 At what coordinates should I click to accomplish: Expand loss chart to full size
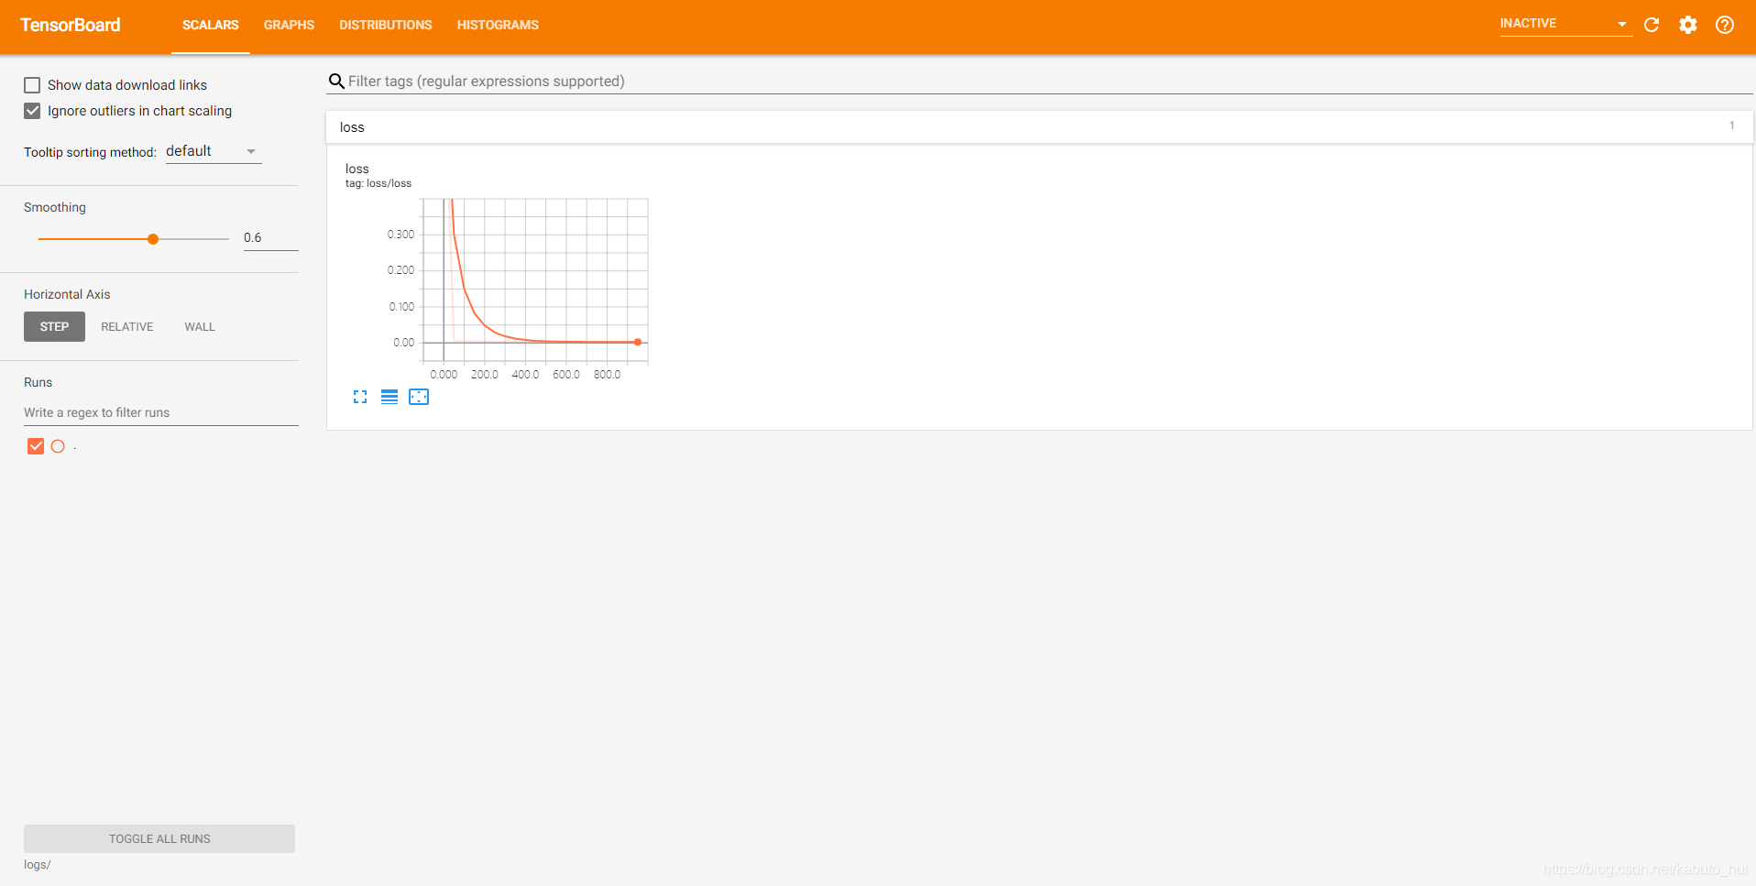[x=360, y=397]
